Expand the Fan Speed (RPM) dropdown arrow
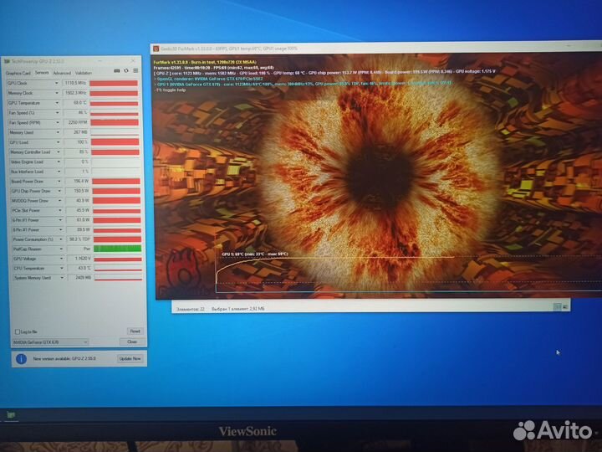This screenshot has width=602, height=452. (x=58, y=122)
